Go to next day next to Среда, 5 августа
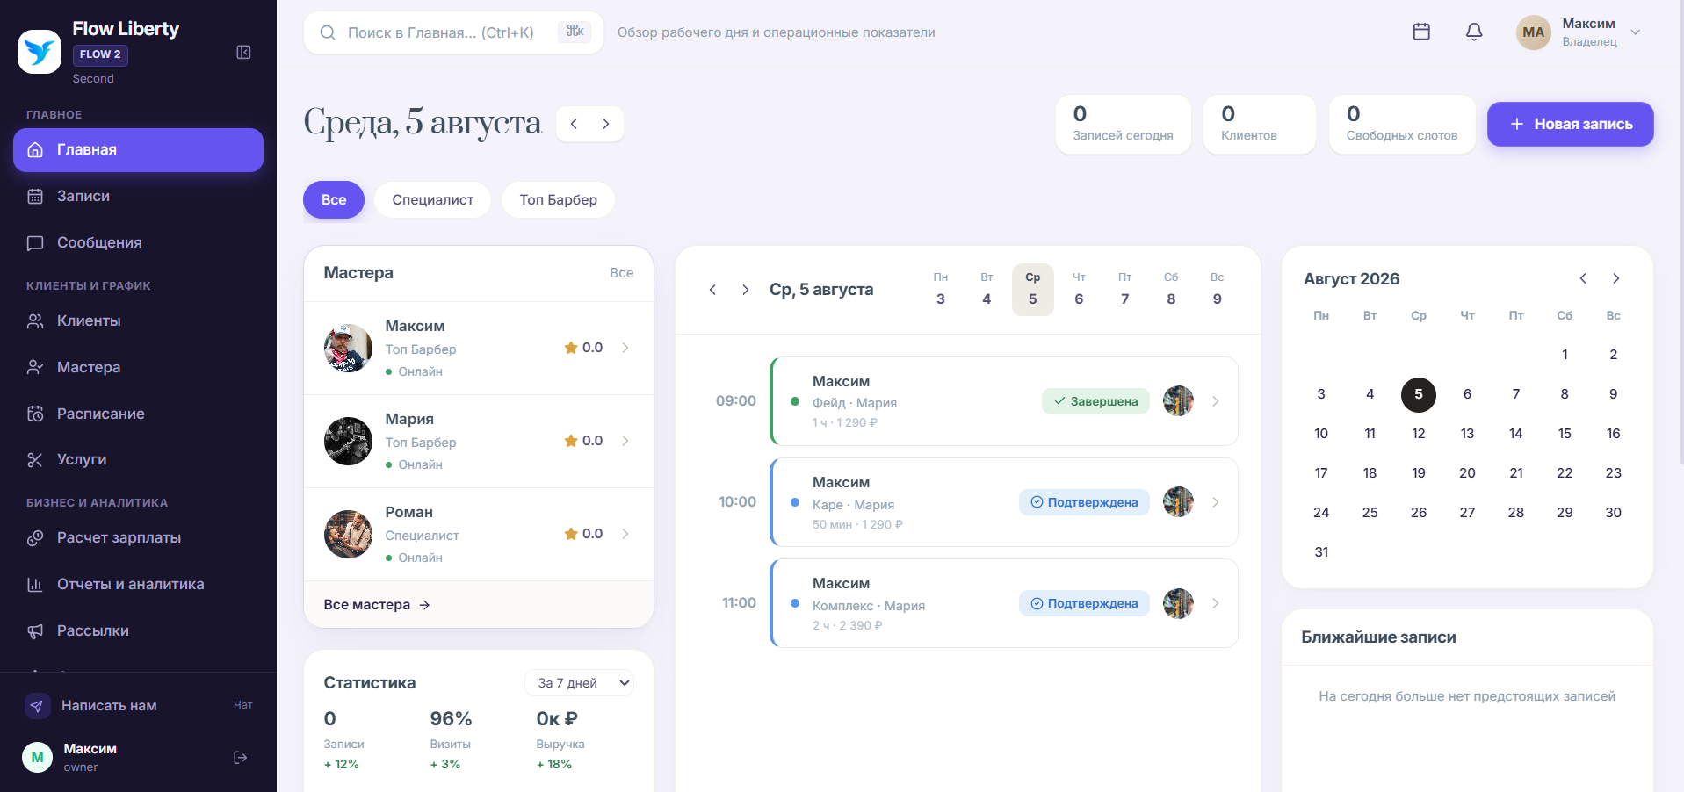Image resolution: width=1684 pixels, height=792 pixels. [606, 125]
